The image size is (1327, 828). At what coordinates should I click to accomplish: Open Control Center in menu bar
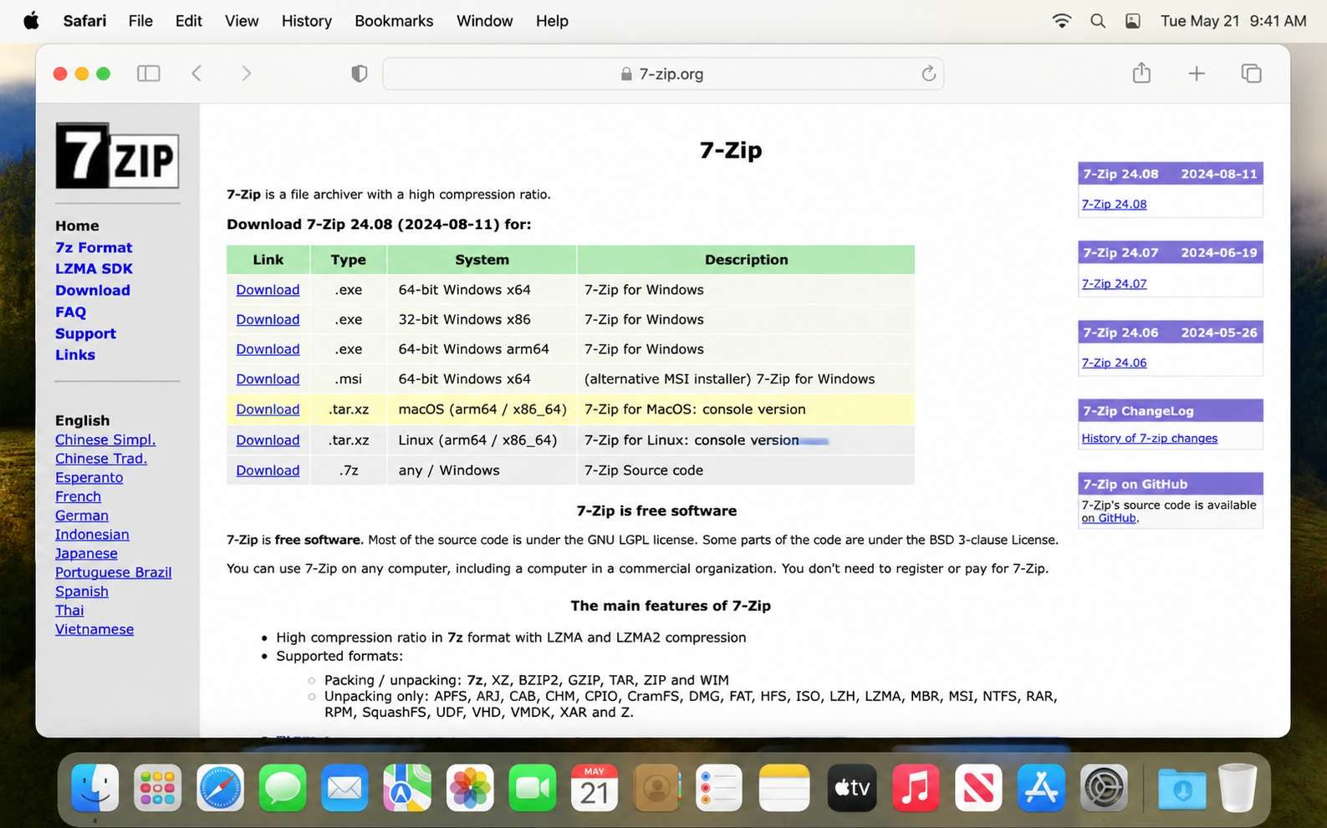[1132, 21]
